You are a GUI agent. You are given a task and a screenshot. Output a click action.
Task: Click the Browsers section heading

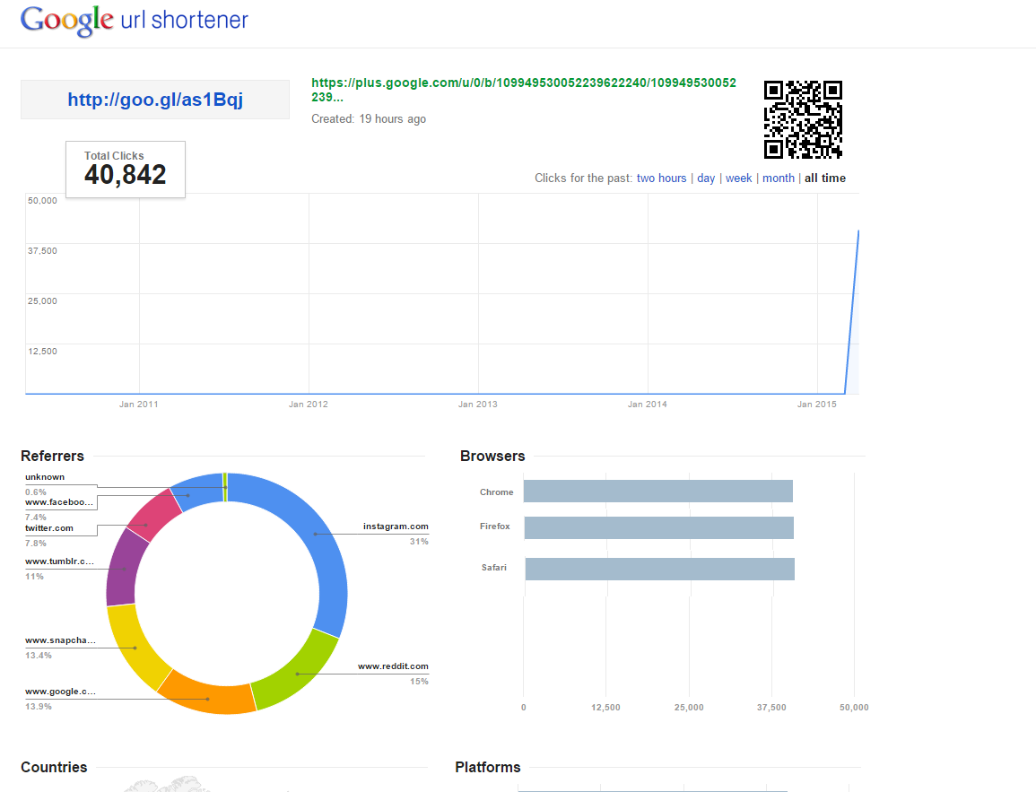click(x=492, y=456)
